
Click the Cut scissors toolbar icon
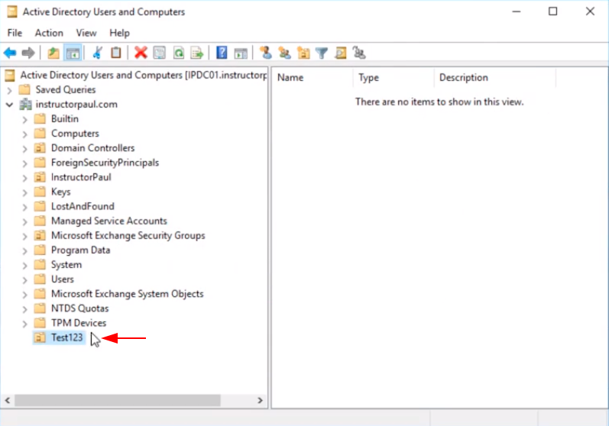click(x=97, y=53)
